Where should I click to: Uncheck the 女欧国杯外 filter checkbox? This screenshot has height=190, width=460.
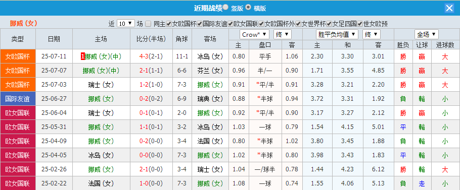(x=261, y=24)
